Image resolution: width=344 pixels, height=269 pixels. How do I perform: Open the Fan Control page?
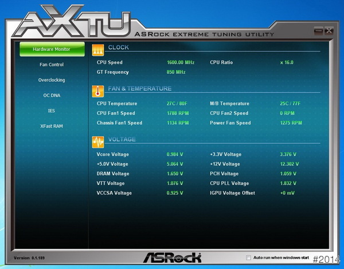tap(52, 65)
